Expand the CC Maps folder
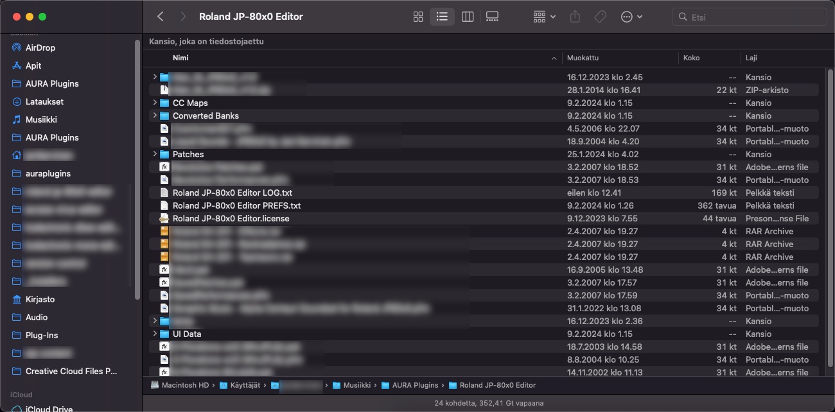Image resolution: width=835 pixels, height=412 pixels. [x=155, y=103]
